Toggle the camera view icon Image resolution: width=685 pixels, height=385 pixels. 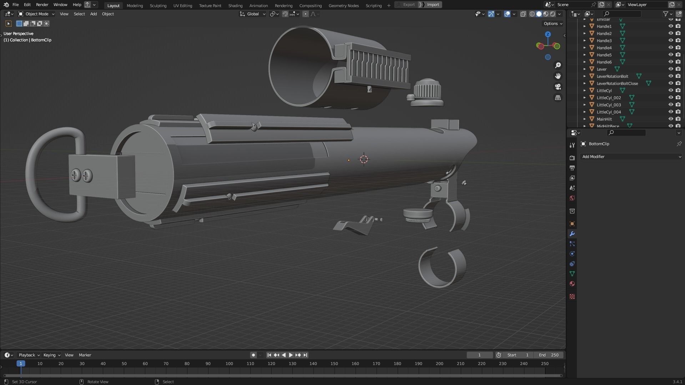tap(558, 87)
